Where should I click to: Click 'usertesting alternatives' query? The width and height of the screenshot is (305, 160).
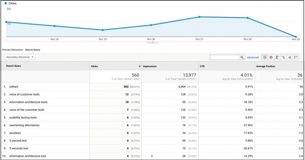(x=24, y=125)
